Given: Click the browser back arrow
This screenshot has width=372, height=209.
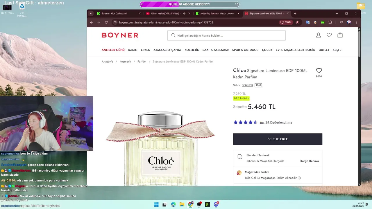Looking at the screenshot, I should (x=92, y=22).
